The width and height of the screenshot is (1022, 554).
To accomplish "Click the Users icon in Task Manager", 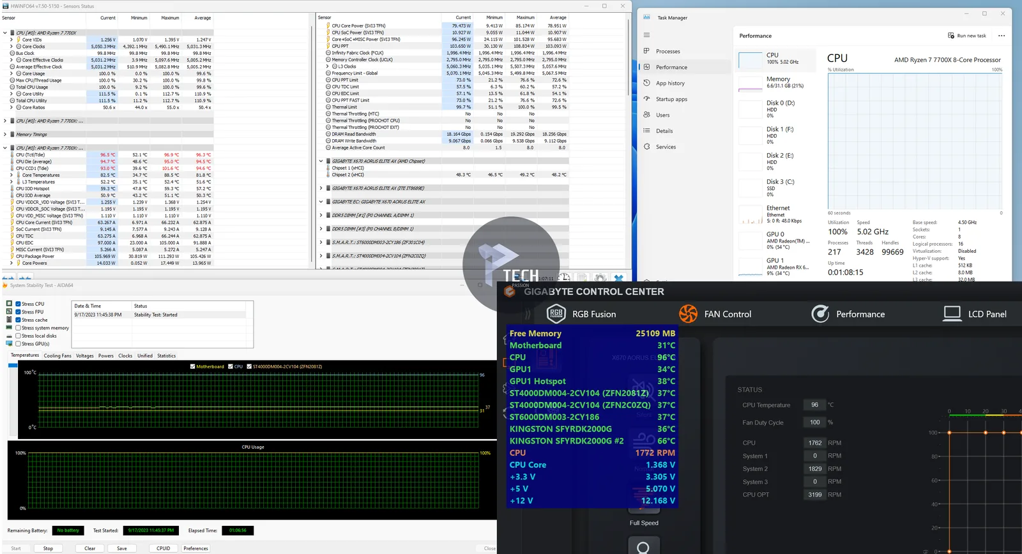I will click(646, 115).
